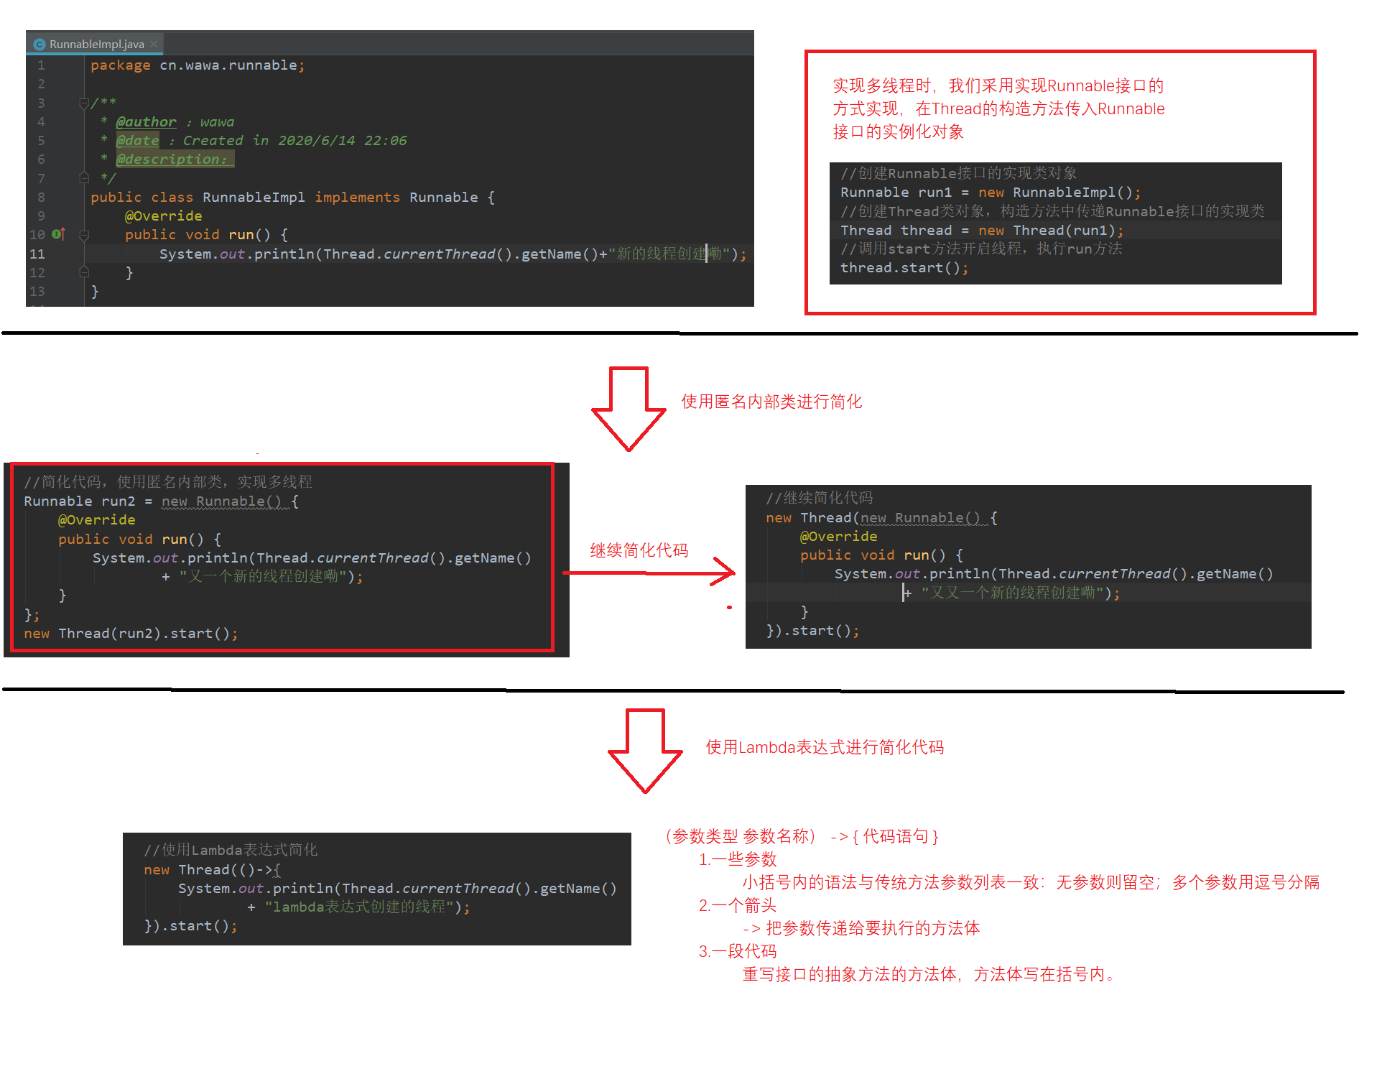Click the fold end marker on line 12
Viewport: 1382px width, 1092px height.
tap(84, 272)
